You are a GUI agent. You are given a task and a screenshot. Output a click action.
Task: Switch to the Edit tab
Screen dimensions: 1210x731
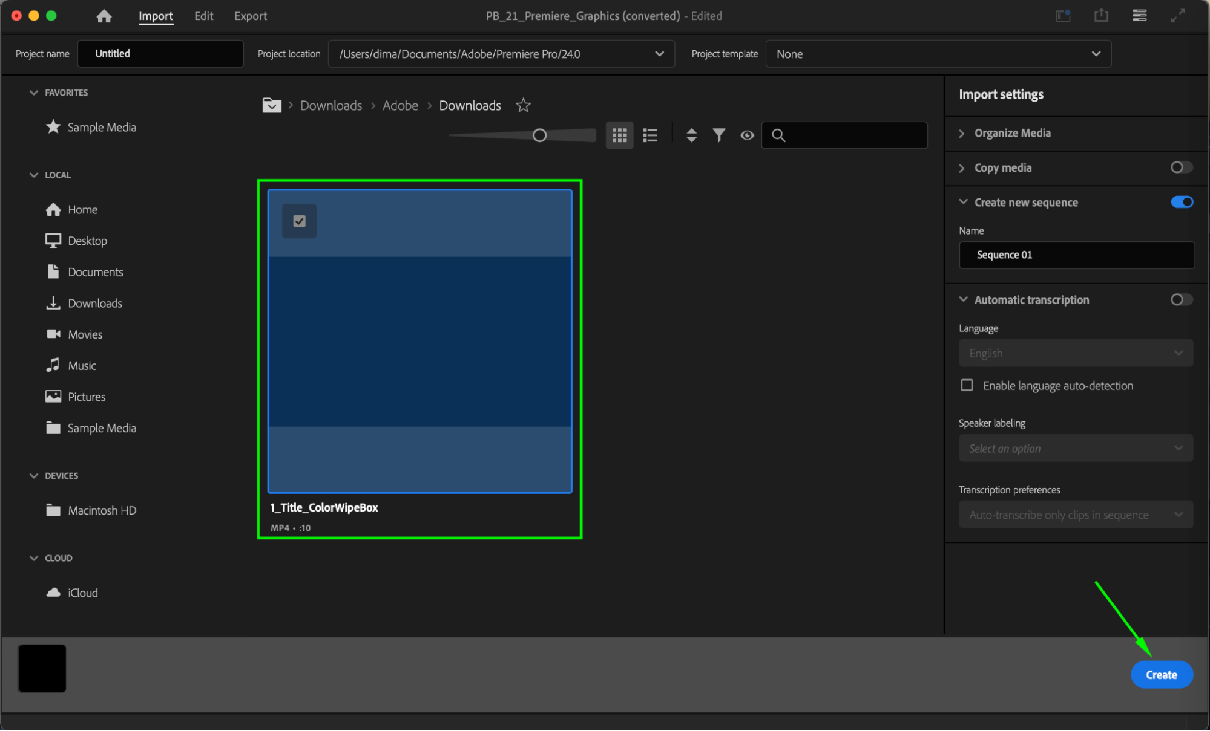click(203, 16)
